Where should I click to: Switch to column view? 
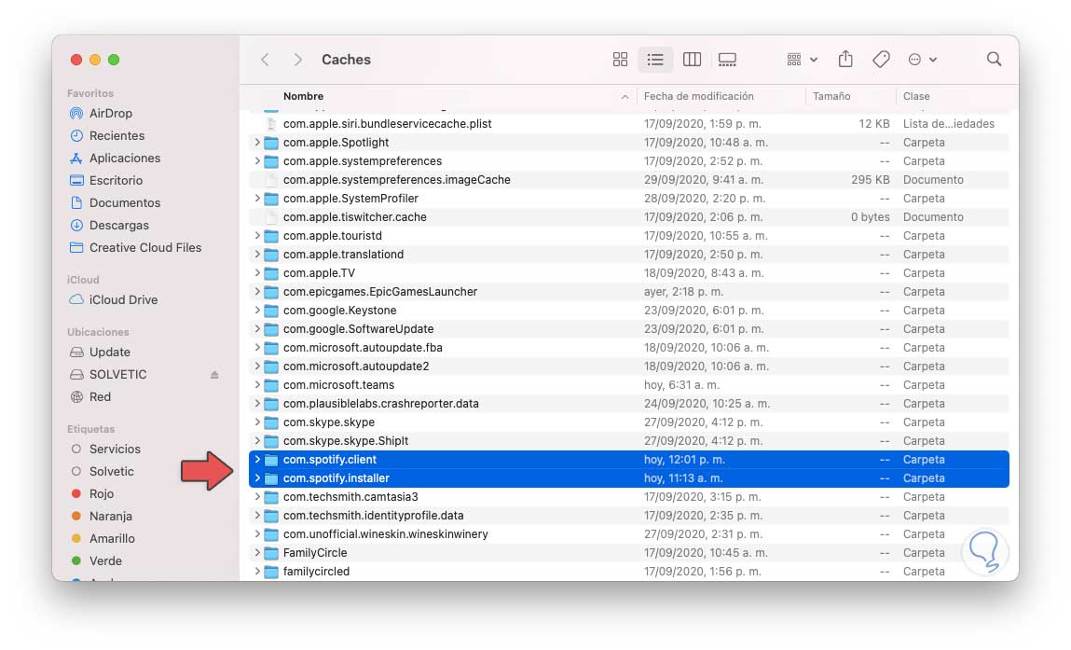pyautogui.click(x=692, y=59)
